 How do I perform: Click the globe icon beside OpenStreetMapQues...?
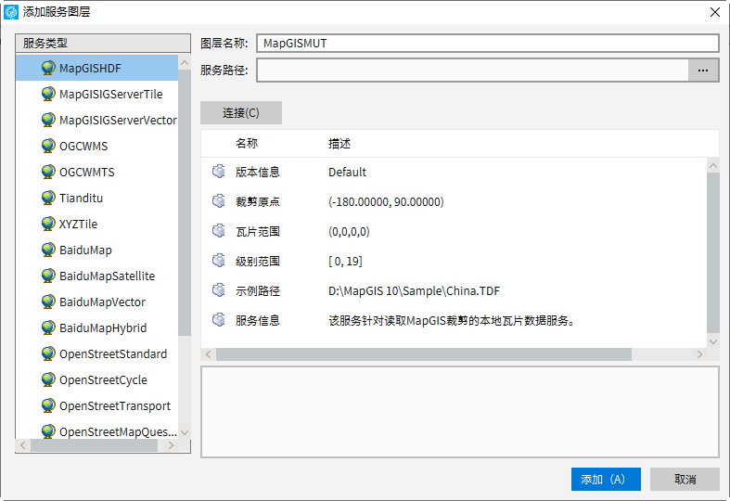(x=48, y=431)
